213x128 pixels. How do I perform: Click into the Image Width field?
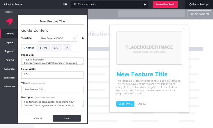52,75
